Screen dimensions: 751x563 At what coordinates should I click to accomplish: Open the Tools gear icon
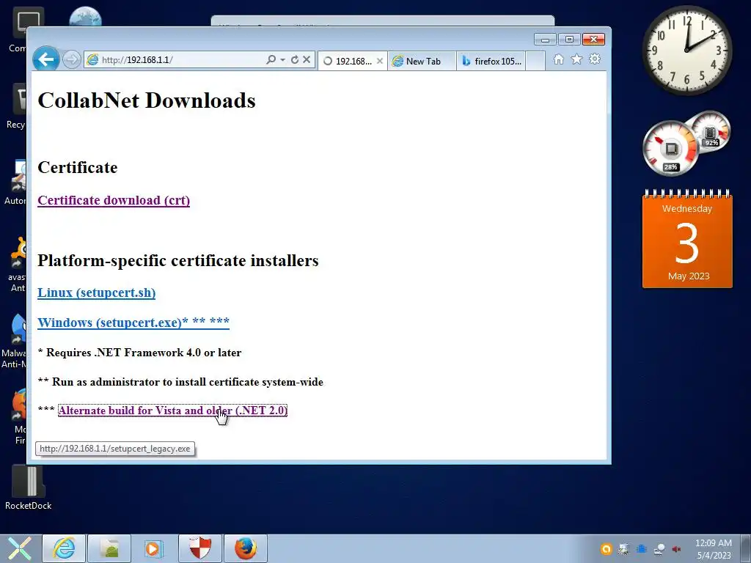coord(594,59)
